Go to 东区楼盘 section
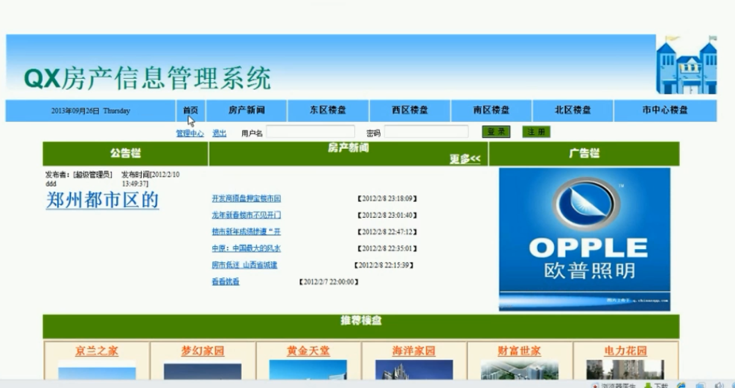 [x=328, y=111]
